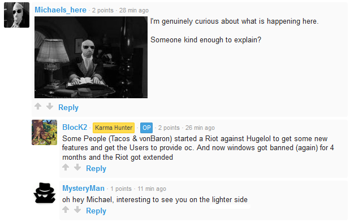The width and height of the screenshot is (350, 223).
Task: Upvote the Michaels_here comment
Action: point(38,106)
